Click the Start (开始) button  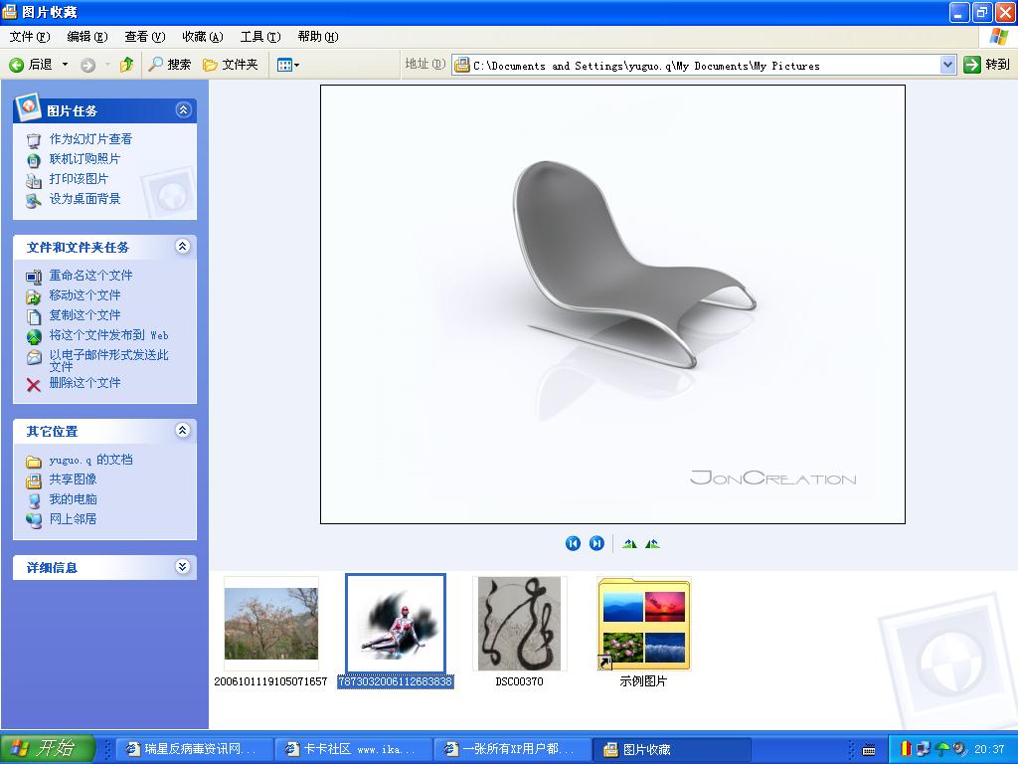47,748
